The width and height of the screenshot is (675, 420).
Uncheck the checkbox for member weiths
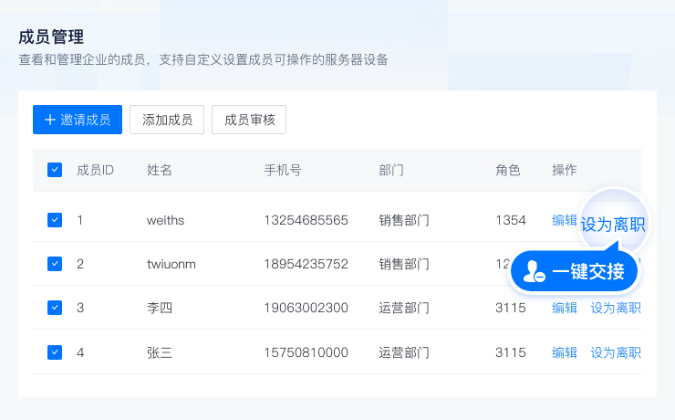pos(55,220)
